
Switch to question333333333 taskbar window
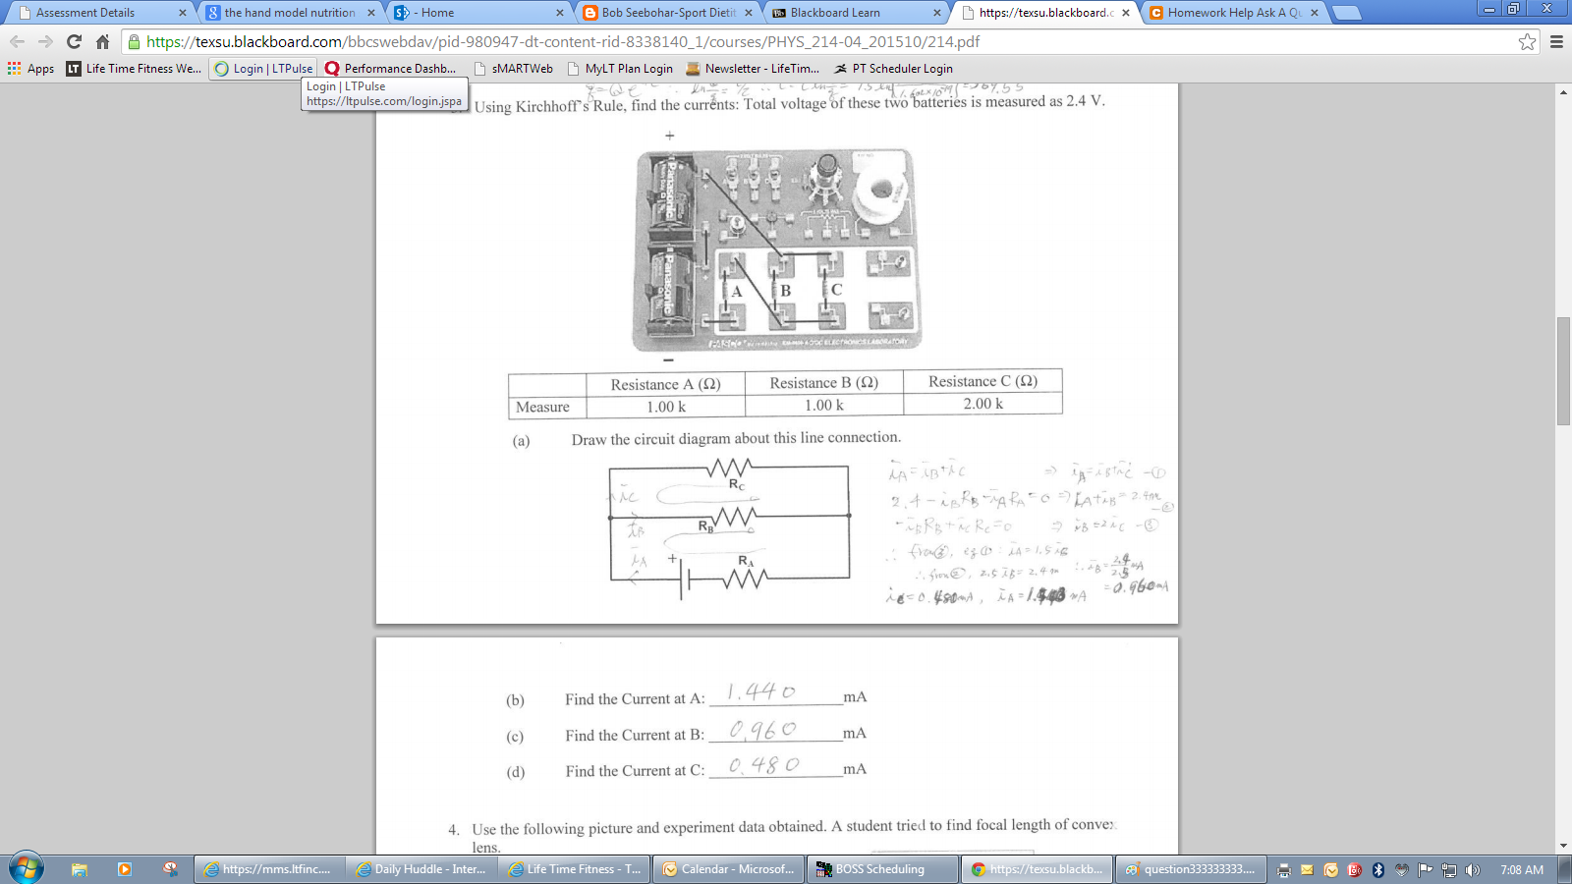(1190, 869)
